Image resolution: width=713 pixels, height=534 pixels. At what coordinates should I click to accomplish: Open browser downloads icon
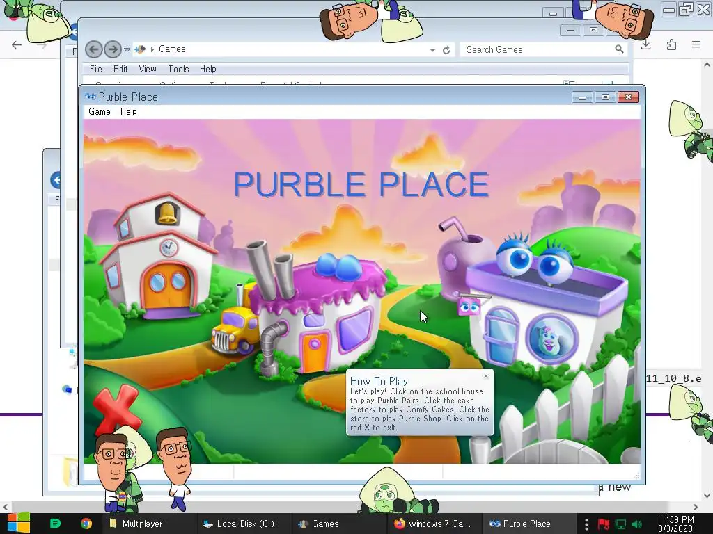pos(645,44)
